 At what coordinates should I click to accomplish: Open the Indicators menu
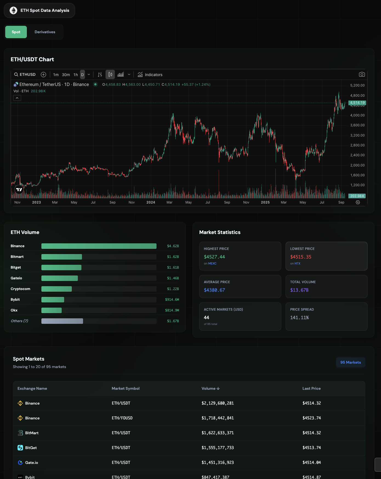click(x=150, y=75)
